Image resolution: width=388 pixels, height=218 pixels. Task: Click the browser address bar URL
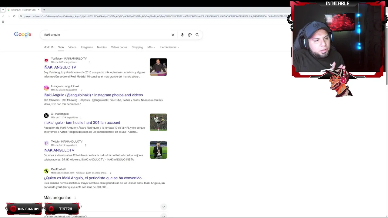tap(155, 16)
